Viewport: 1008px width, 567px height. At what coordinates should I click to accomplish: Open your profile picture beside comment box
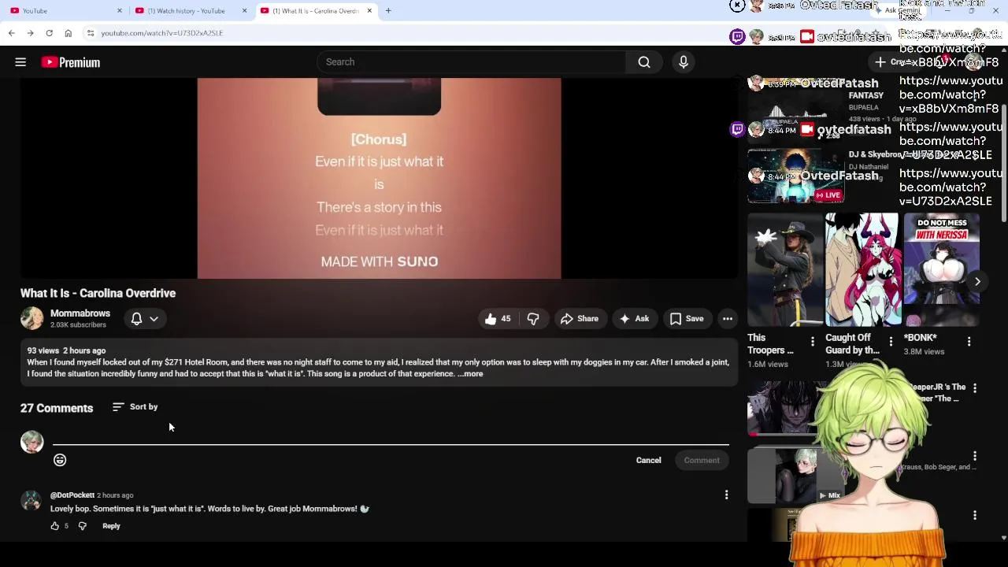click(31, 442)
